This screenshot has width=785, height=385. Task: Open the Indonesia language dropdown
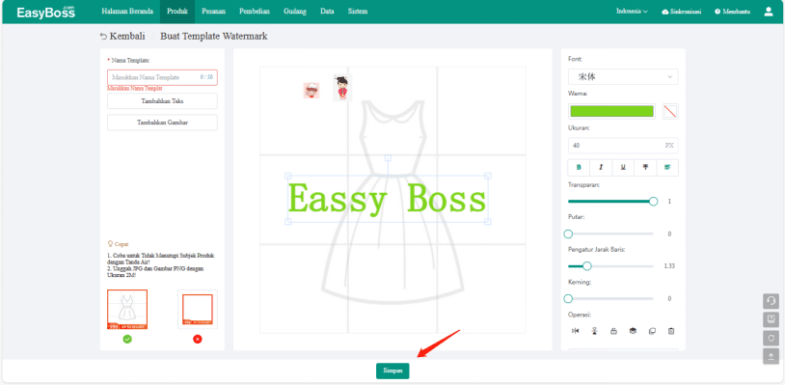[632, 12]
